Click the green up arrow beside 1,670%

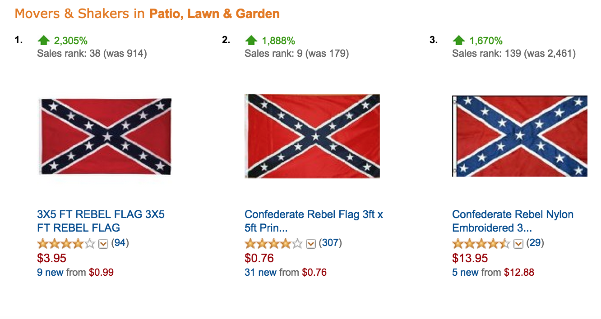pos(458,41)
